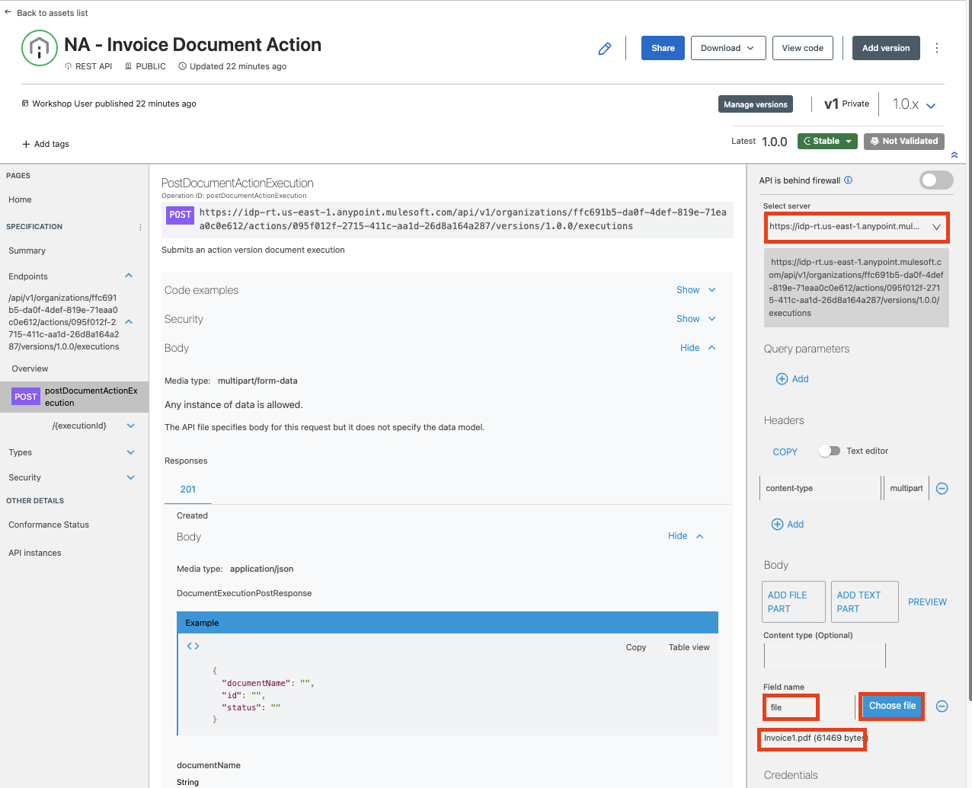The width and height of the screenshot is (972, 788).
Task: Click the back arrow to assets list
Action: point(8,12)
